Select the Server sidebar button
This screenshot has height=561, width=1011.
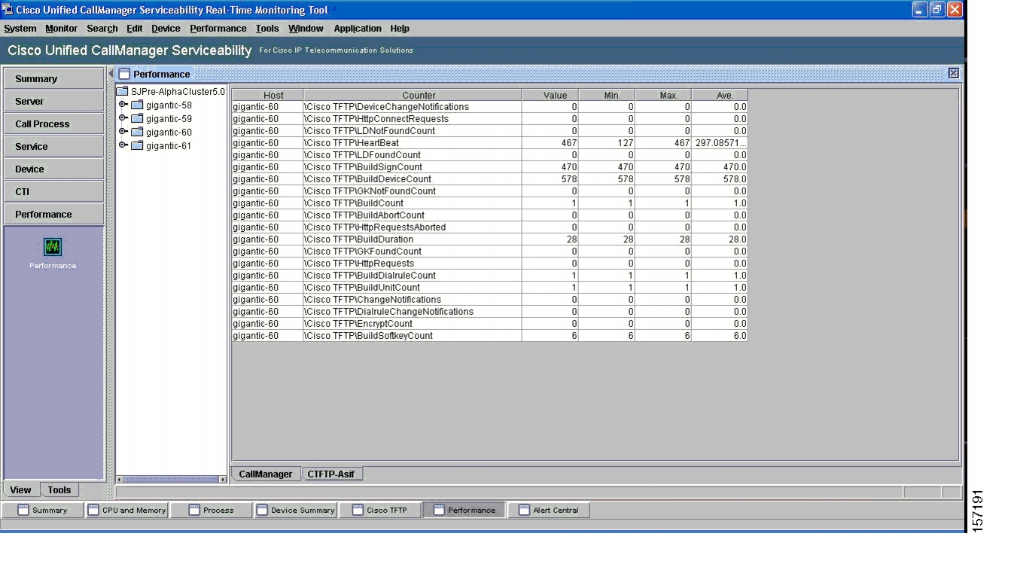[53, 101]
